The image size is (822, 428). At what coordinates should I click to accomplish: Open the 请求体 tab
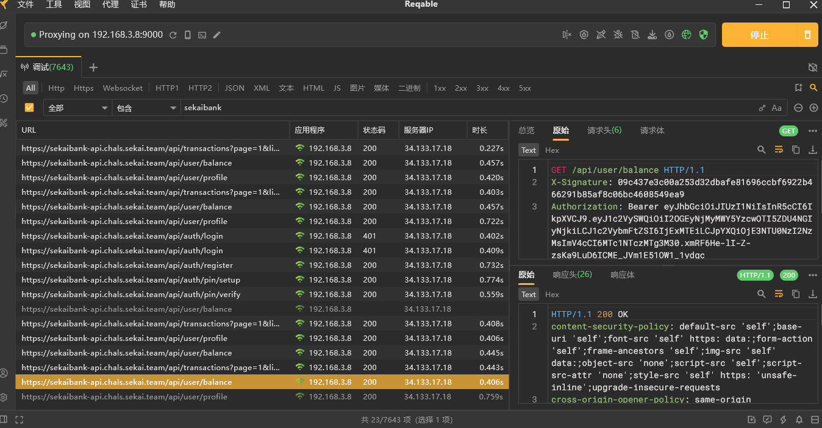(652, 130)
